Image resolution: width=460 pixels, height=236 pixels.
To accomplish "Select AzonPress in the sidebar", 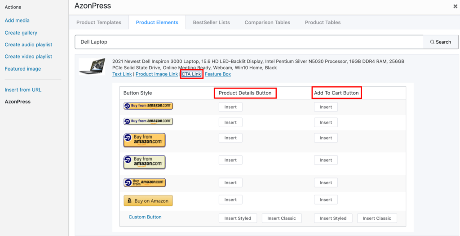I will (18, 102).
